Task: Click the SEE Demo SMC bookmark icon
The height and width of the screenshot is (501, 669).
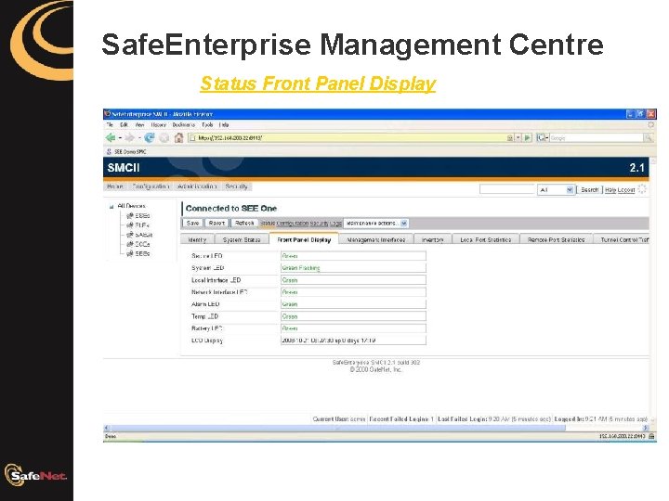Action: point(109,151)
